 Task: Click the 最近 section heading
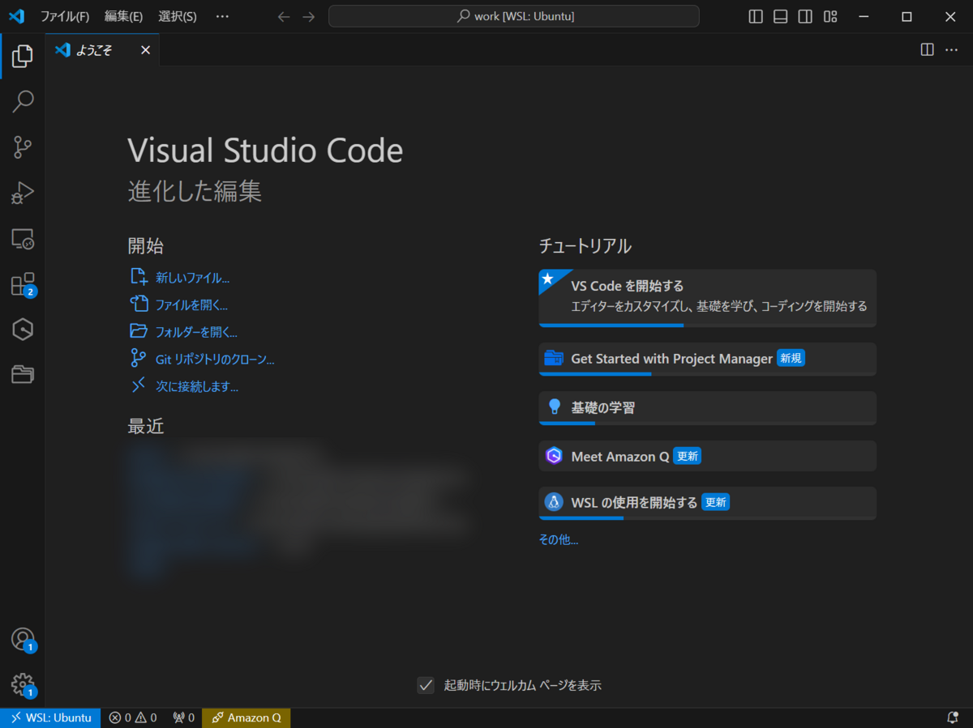(x=146, y=426)
